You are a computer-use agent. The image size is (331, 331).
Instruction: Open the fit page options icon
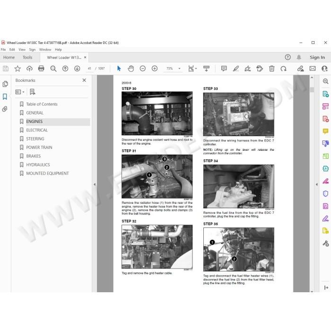point(192,69)
